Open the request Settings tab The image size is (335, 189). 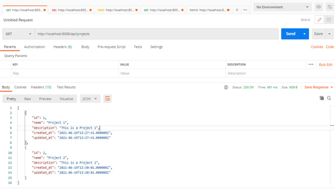pyautogui.click(x=156, y=47)
